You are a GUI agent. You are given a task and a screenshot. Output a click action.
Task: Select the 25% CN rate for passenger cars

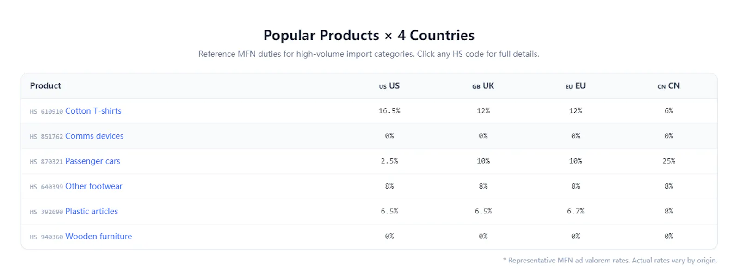[x=669, y=161]
